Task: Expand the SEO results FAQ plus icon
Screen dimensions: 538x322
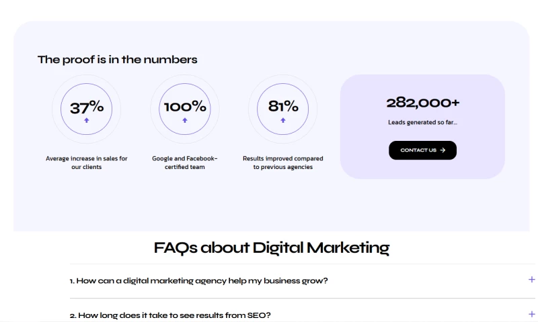Action: pyautogui.click(x=532, y=314)
